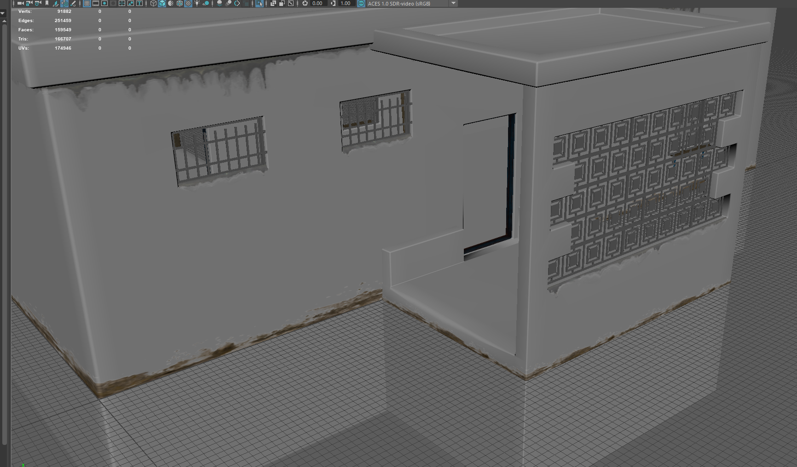Click the Tris count 166707

[x=63, y=39]
